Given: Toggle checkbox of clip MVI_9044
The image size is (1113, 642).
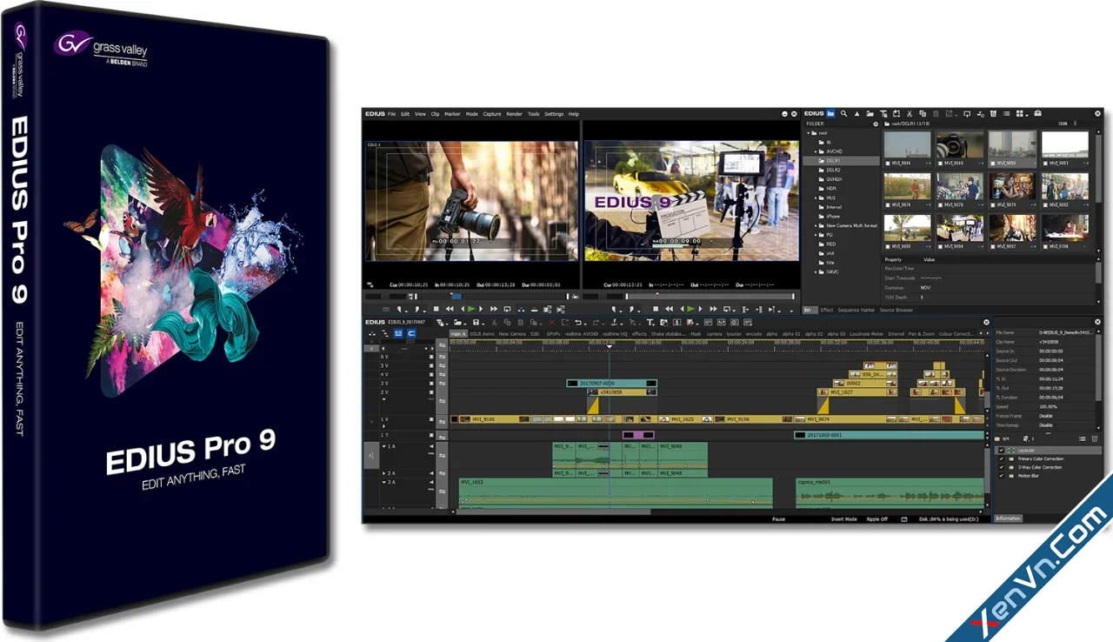Looking at the screenshot, I should point(887,163).
